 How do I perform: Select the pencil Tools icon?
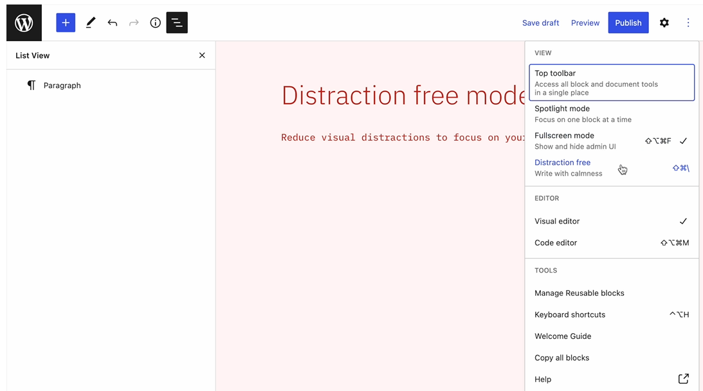pos(90,23)
